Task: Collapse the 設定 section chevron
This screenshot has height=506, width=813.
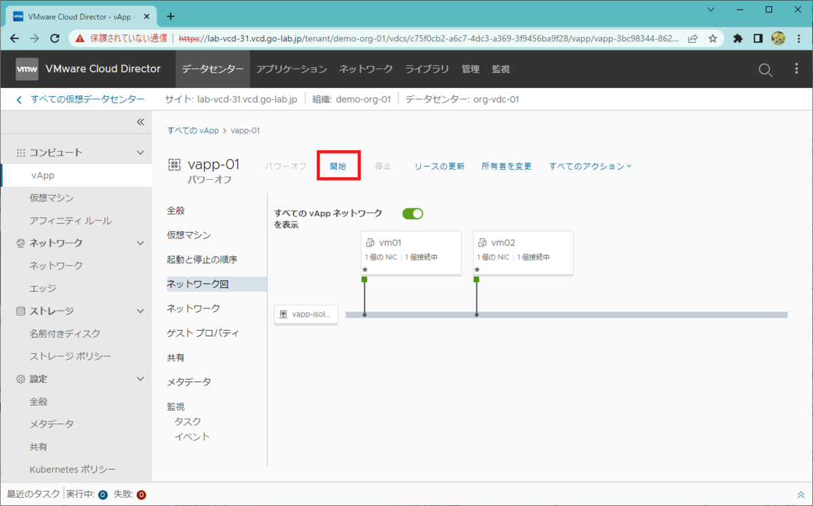Action: [140, 379]
